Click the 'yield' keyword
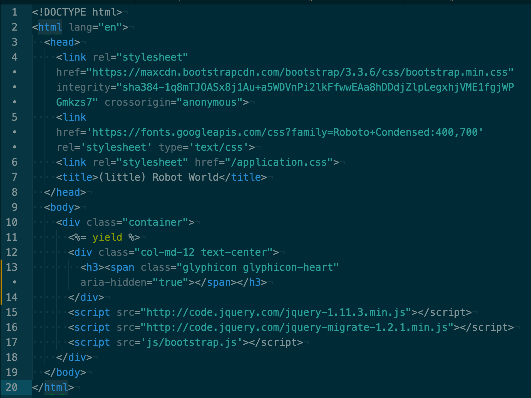This screenshot has width=531, height=398. pos(107,237)
